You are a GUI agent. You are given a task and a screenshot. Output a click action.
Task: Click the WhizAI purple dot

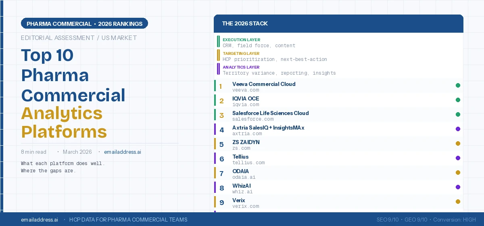click(x=458, y=187)
